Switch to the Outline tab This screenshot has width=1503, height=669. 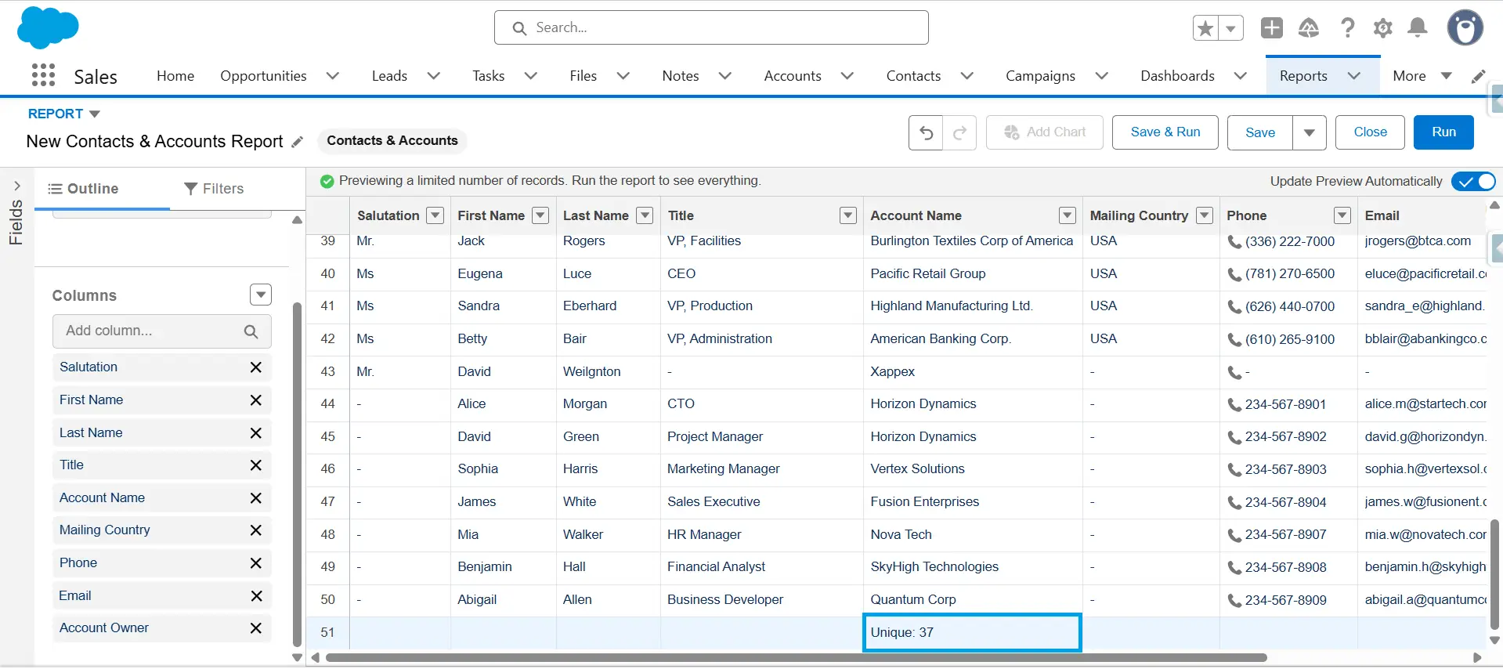tap(84, 189)
